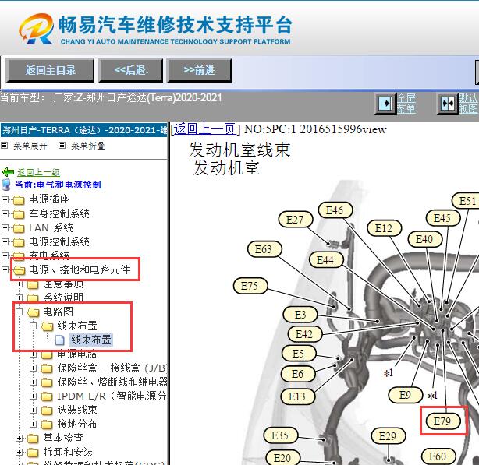Click connector label E44 in diagram
This screenshot has height=465, width=479.
325,260
